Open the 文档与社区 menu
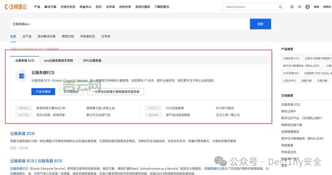Viewport: 332px width, 175px height. click(x=68, y=7)
